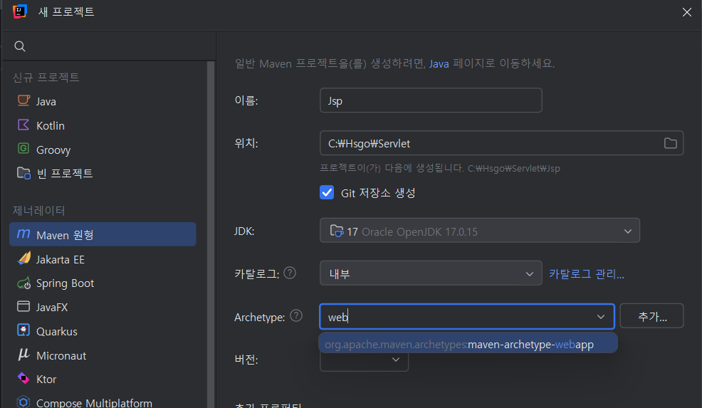Click the Spring Boot leaf icon
Viewport: 702px width, 408px height.
click(x=23, y=283)
